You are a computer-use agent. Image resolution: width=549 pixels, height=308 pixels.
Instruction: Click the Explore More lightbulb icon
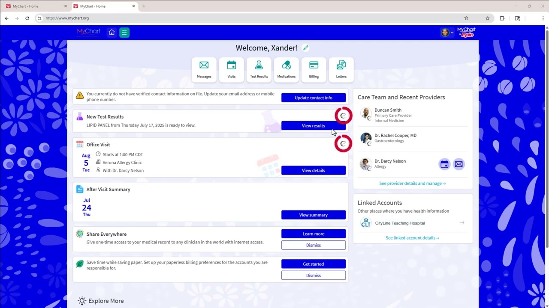tap(82, 301)
